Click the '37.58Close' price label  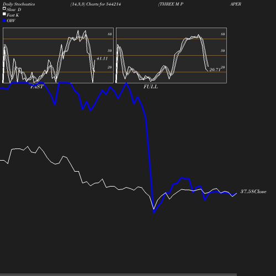tap(253, 192)
